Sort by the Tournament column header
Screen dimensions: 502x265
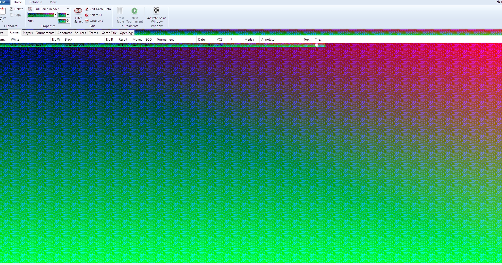point(165,40)
